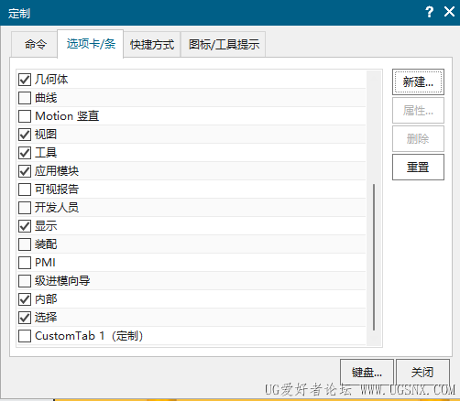The image size is (460, 401).
Task: Tick the 级进模向导 checkbox
Action: (x=25, y=281)
